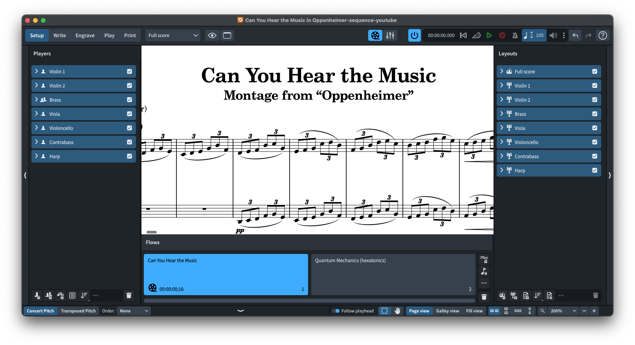Image resolution: width=635 pixels, height=345 pixels.
Task: Toggle the tab bar view icon
Action: coord(227,35)
